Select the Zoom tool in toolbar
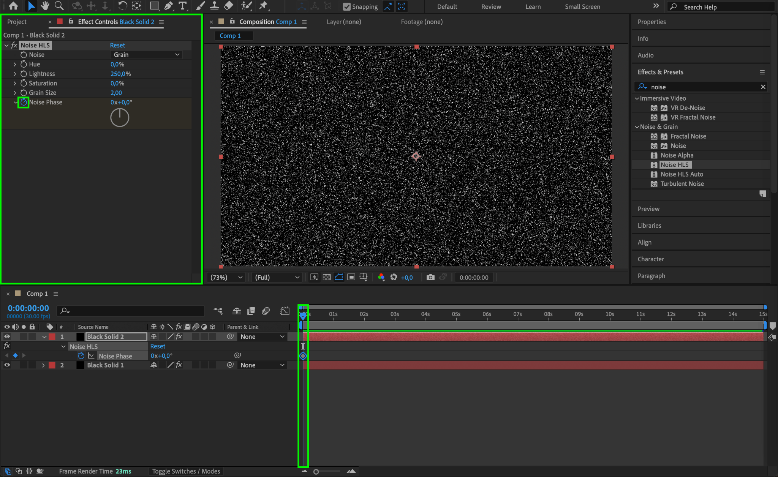The height and width of the screenshot is (477, 778). tap(59, 6)
